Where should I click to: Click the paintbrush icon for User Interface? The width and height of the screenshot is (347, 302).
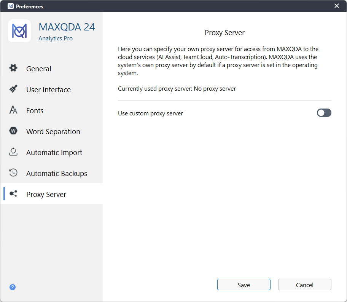point(13,89)
